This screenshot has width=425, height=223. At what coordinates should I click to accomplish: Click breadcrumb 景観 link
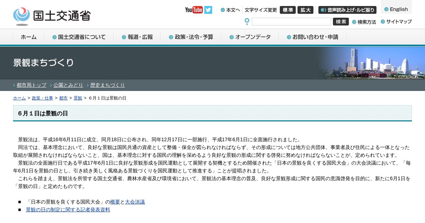(x=78, y=98)
